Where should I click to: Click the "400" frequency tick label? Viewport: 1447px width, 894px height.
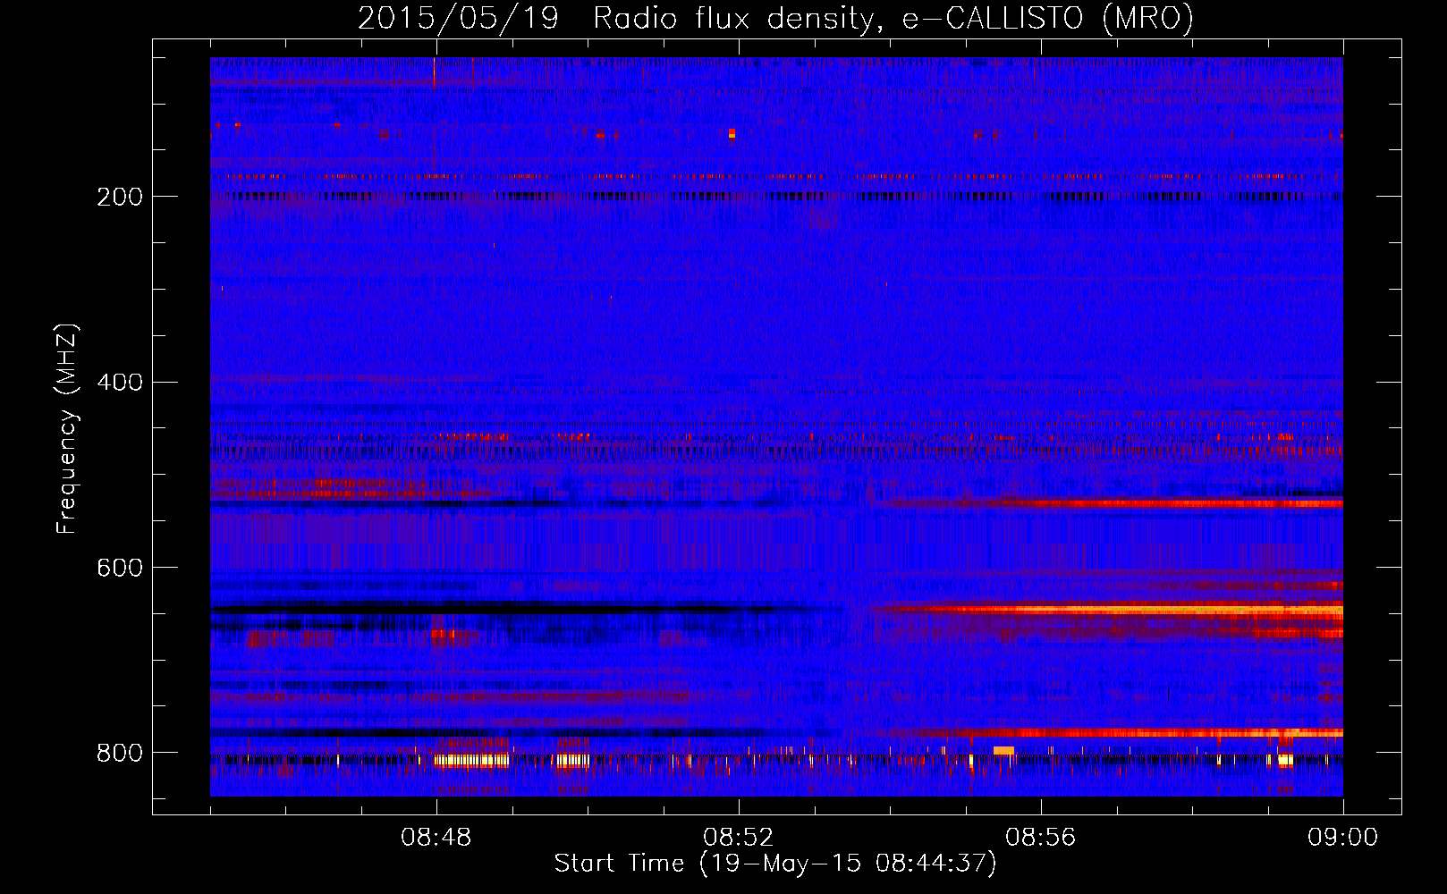[120, 383]
